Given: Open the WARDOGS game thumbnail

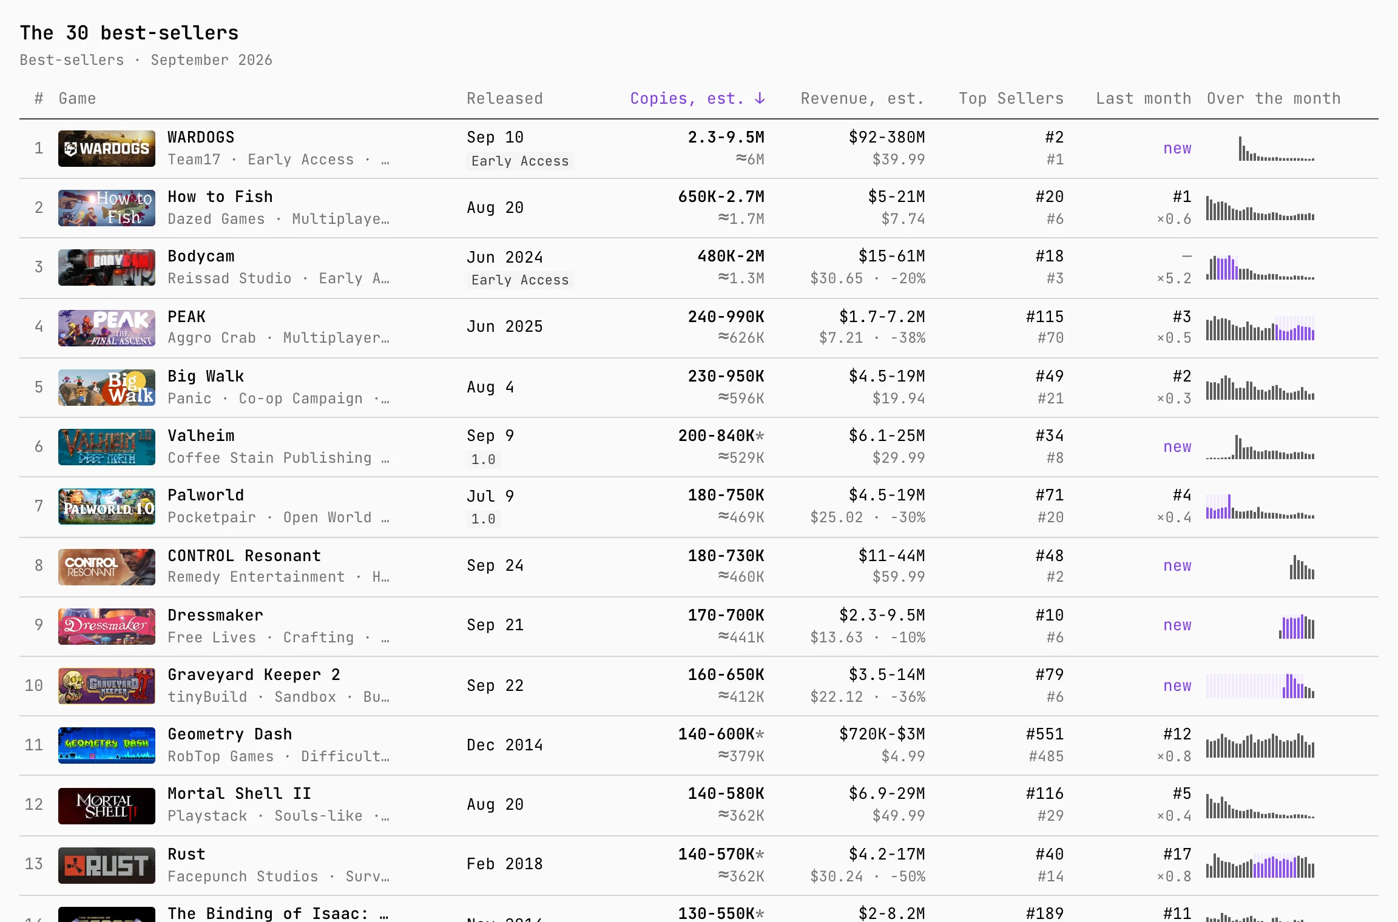Looking at the screenshot, I should 107,148.
